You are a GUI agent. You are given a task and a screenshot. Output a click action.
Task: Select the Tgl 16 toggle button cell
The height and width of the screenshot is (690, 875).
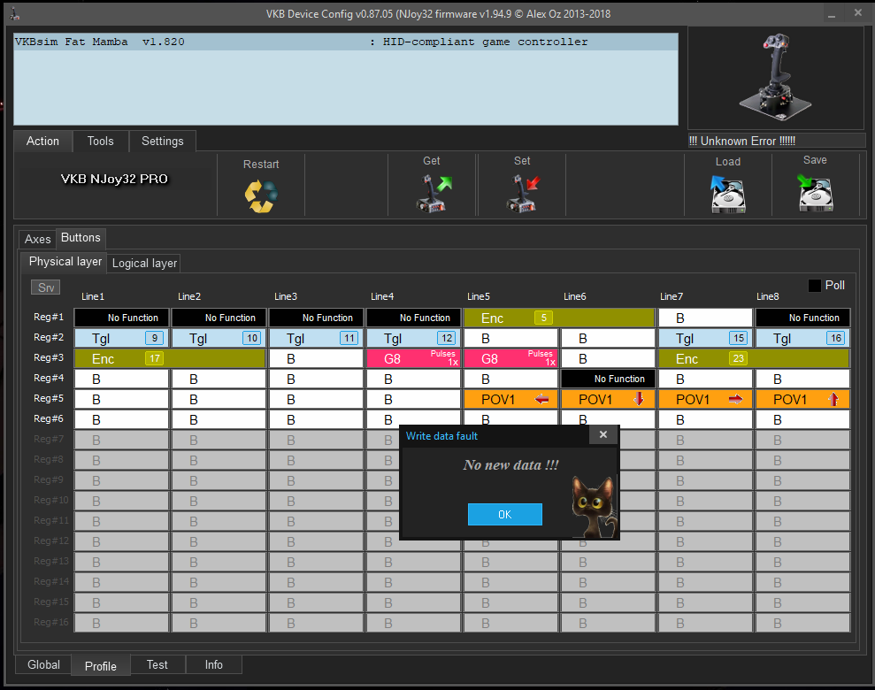[x=802, y=338]
